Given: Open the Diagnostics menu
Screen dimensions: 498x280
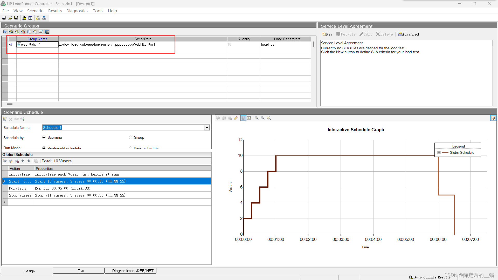Looking at the screenshot, I should 77,11.
